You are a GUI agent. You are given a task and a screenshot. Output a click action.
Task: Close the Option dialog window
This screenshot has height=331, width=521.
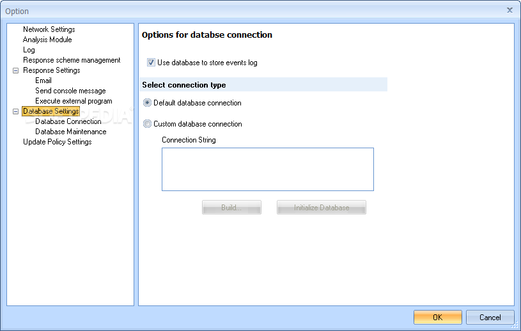[x=509, y=10]
